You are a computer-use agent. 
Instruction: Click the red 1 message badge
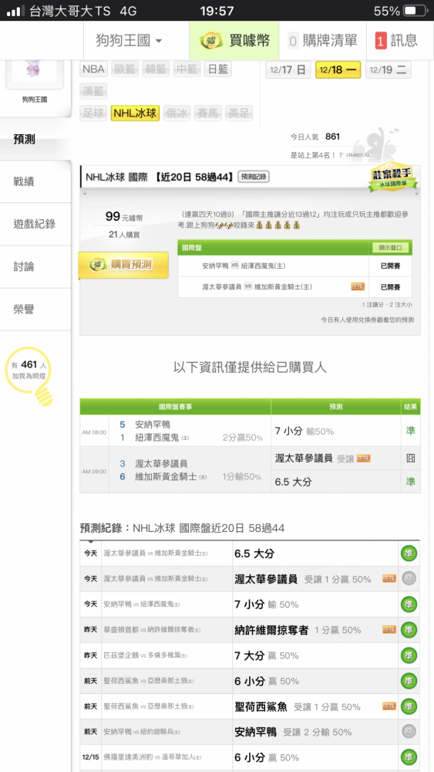point(381,40)
